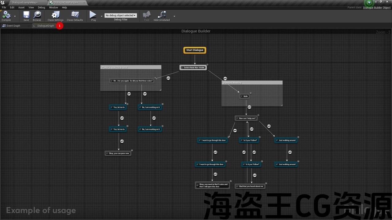This screenshot has height=220, width=392.
Task: Open Class Defaults from the toolbar
Action: pos(75,15)
